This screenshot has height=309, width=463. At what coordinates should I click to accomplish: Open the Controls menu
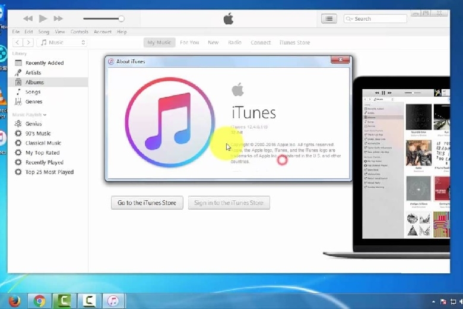(x=79, y=31)
